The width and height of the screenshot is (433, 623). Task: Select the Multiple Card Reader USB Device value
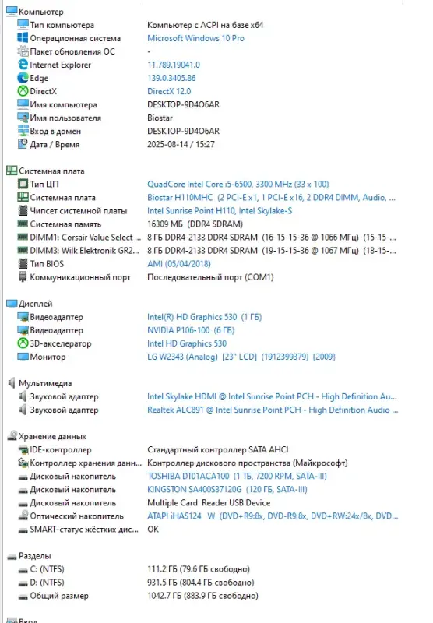(x=209, y=502)
